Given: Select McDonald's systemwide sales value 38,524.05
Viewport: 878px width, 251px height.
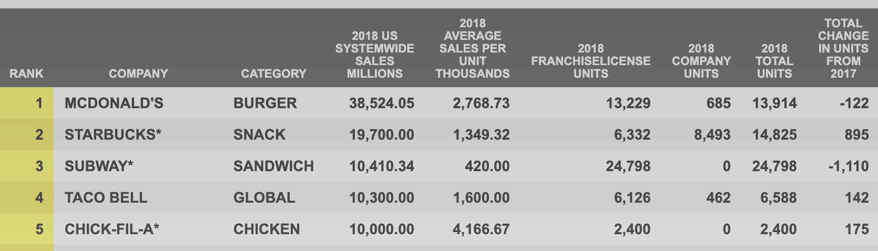Looking at the screenshot, I should click(x=381, y=103).
